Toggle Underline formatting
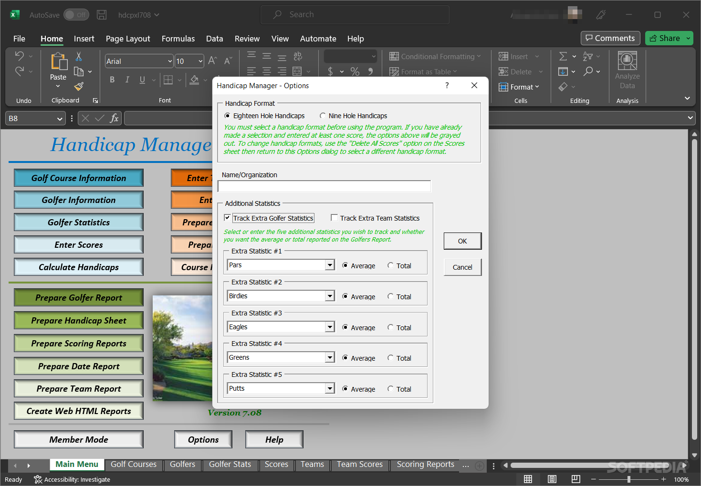The image size is (701, 486). 142,80
